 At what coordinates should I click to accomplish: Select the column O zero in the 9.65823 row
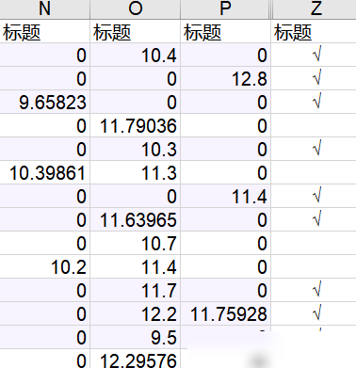(135, 102)
